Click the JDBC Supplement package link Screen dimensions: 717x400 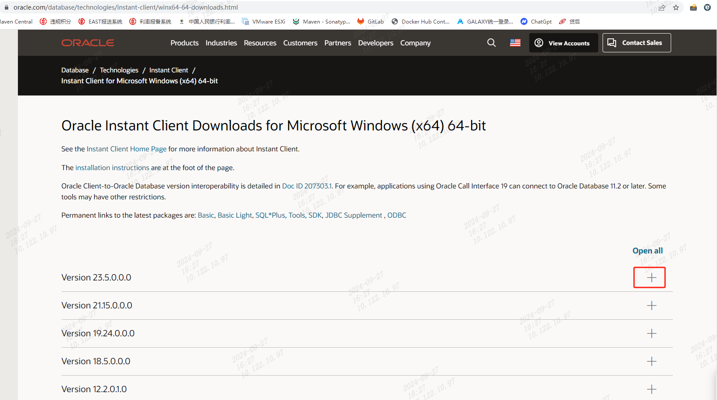tap(354, 215)
